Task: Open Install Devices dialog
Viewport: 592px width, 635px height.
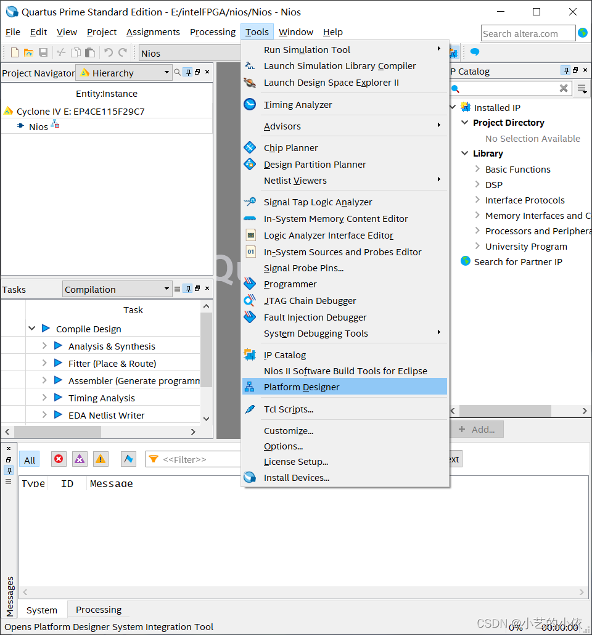Action: [345, 478]
